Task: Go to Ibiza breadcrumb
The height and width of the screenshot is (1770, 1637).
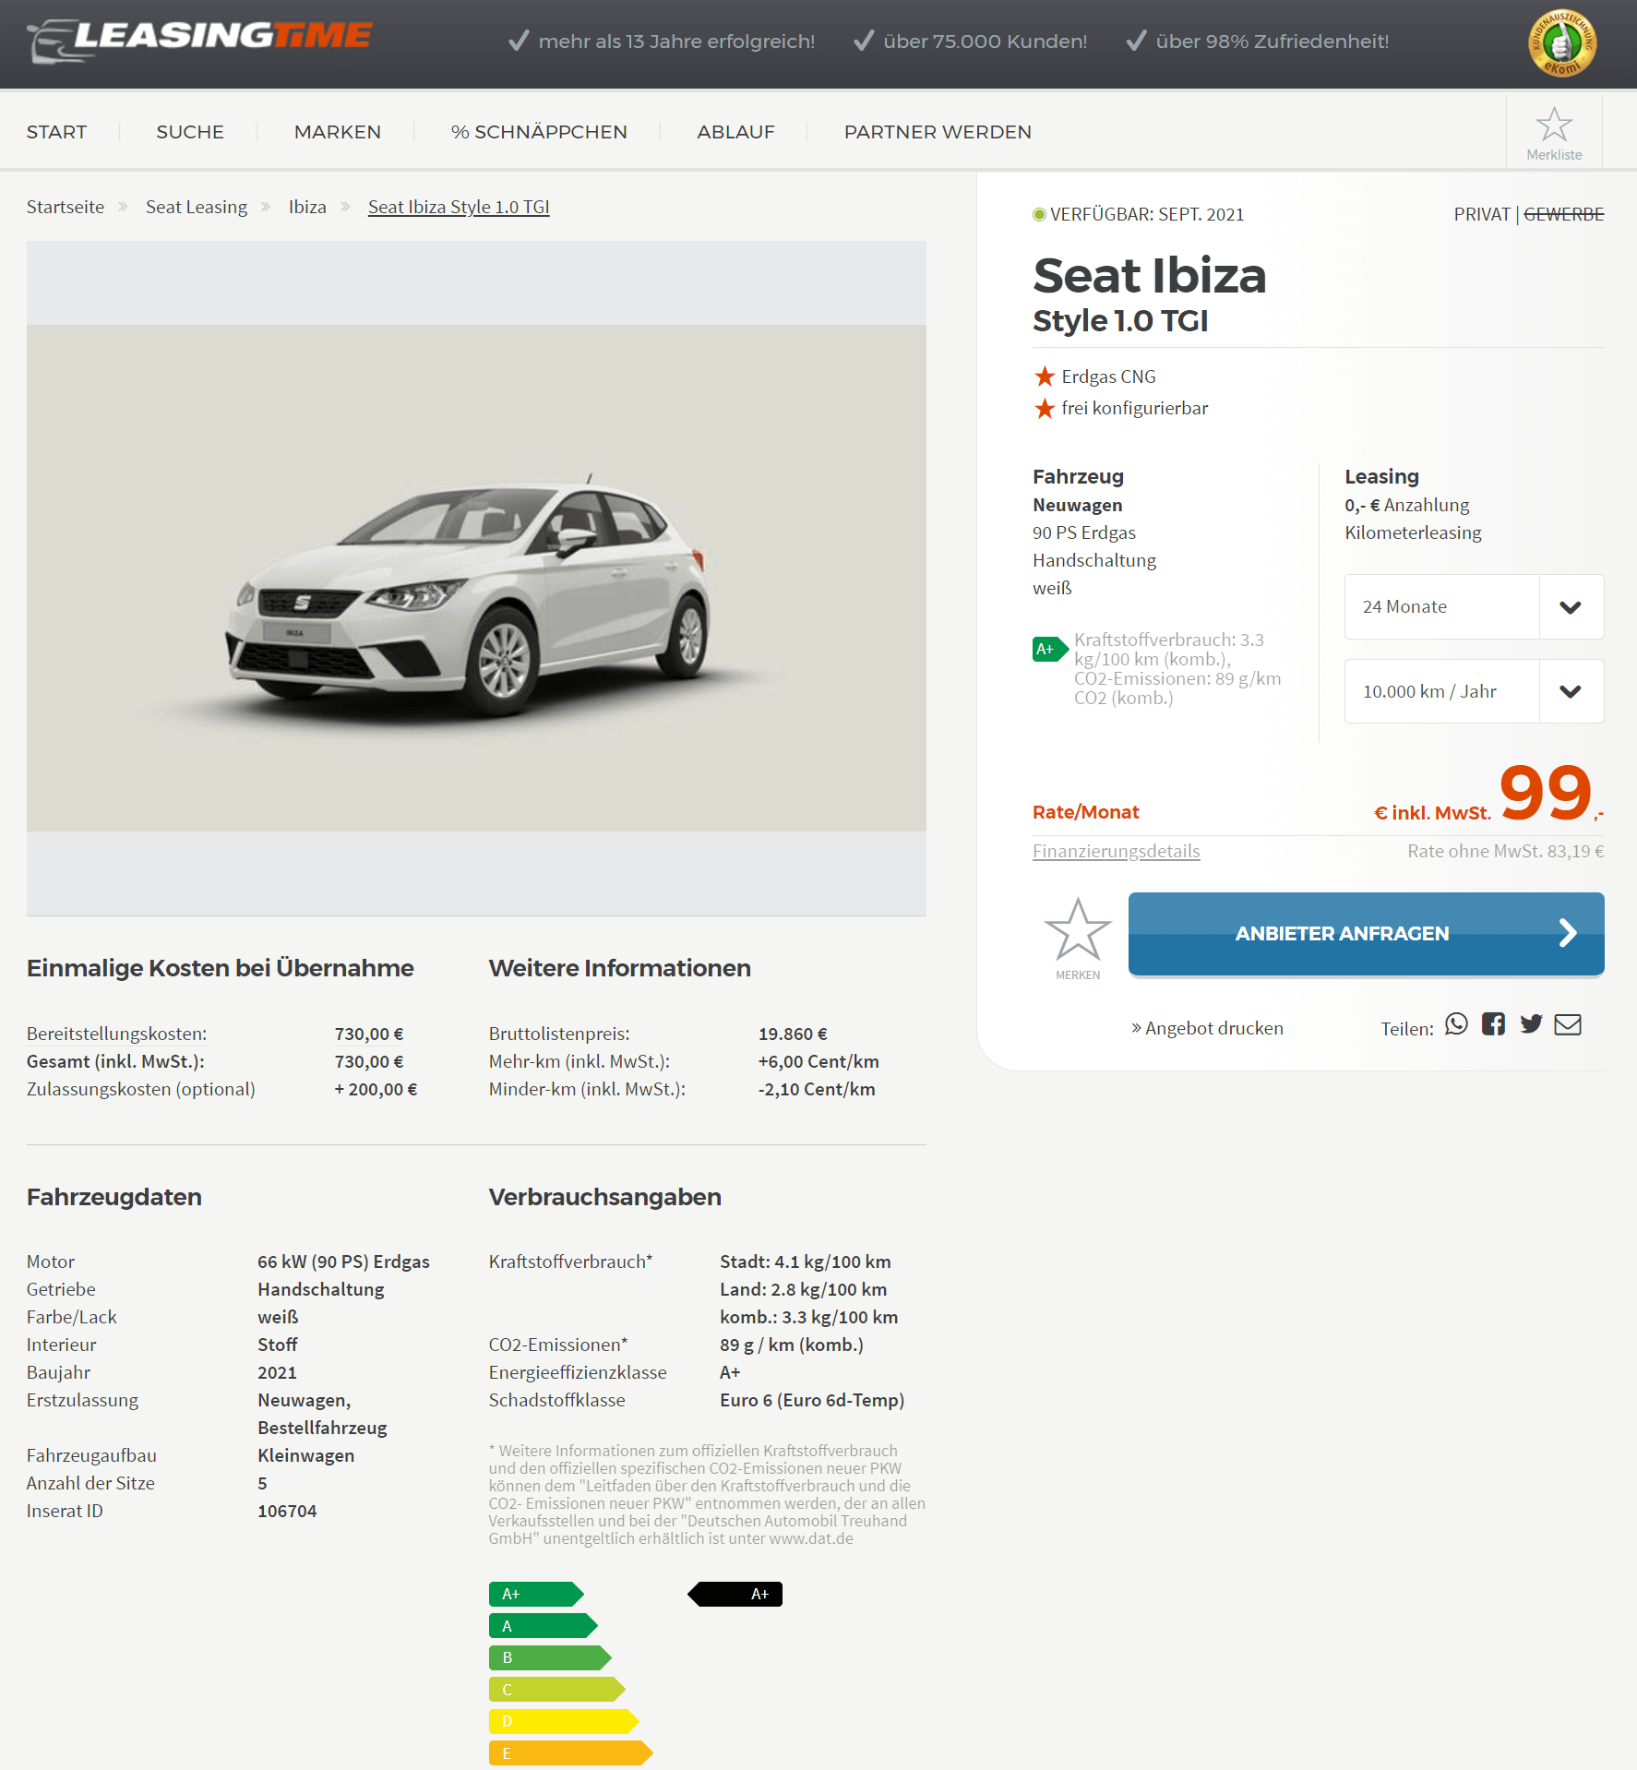Action: 307,207
